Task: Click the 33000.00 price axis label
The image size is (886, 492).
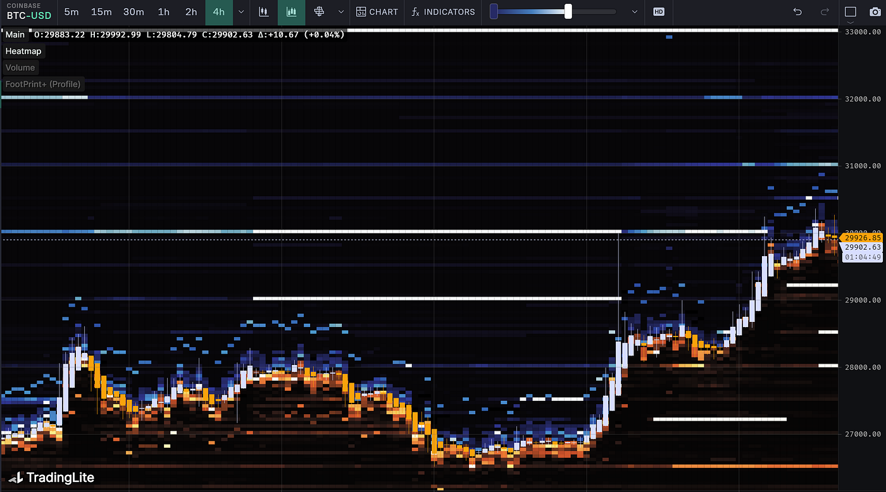Action: pos(863,32)
